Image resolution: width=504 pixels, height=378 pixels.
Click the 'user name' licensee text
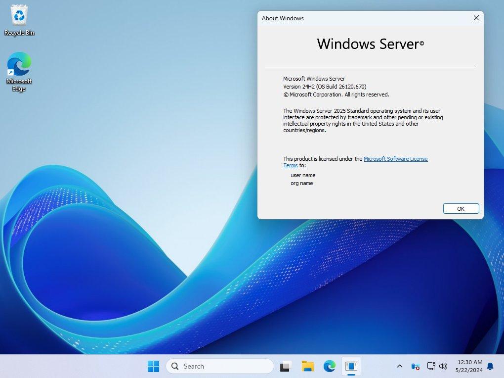[x=303, y=175]
